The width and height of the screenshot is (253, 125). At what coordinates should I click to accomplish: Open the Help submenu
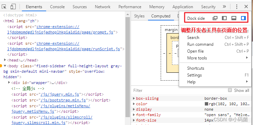coord(215,82)
